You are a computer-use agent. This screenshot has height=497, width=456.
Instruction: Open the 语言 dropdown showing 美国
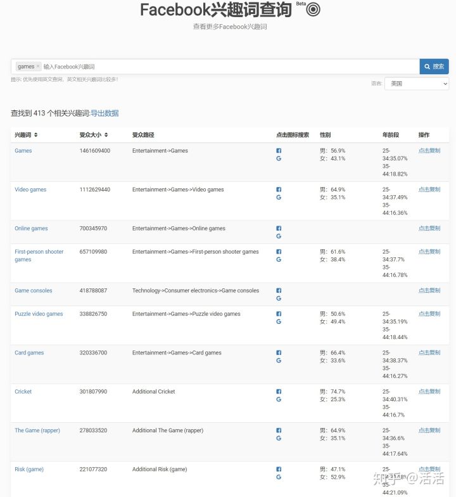click(417, 84)
